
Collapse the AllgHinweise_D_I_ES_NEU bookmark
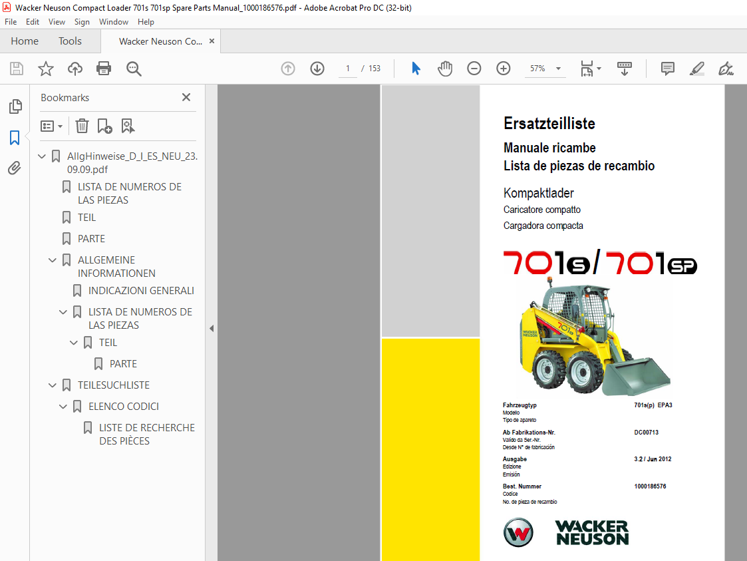(42, 156)
